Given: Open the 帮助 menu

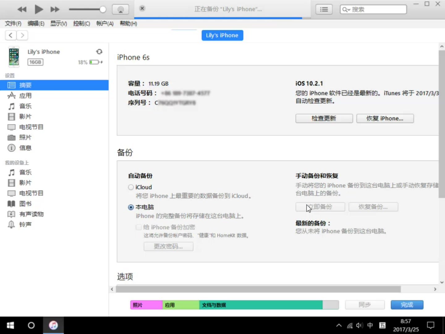Looking at the screenshot, I should pos(128,24).
